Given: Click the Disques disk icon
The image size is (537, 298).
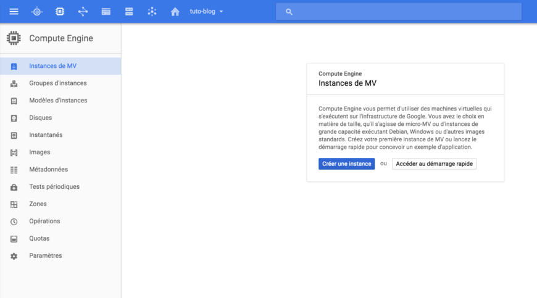Looking at the screenshot, I should (x=14, y=118).
